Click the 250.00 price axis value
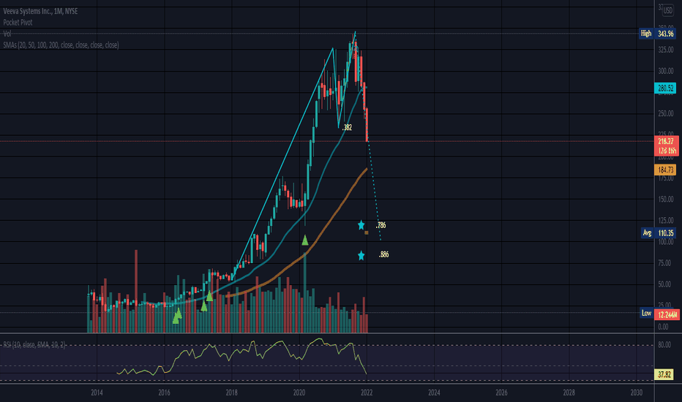This screenshot has width=682, height=402. pyautogui.click(x=665, y=113)
